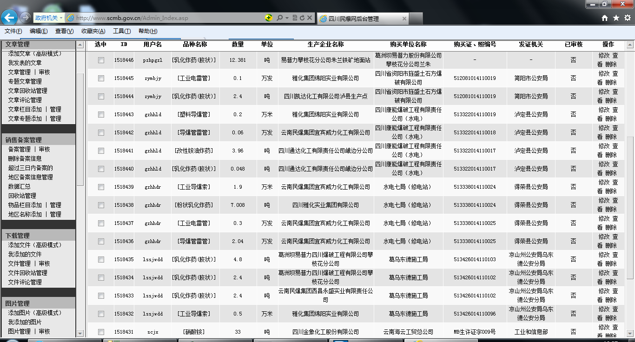The image size is (635, 342).
Task: Expand the search dropdown arrow beside magnifier
Action: 287,18
